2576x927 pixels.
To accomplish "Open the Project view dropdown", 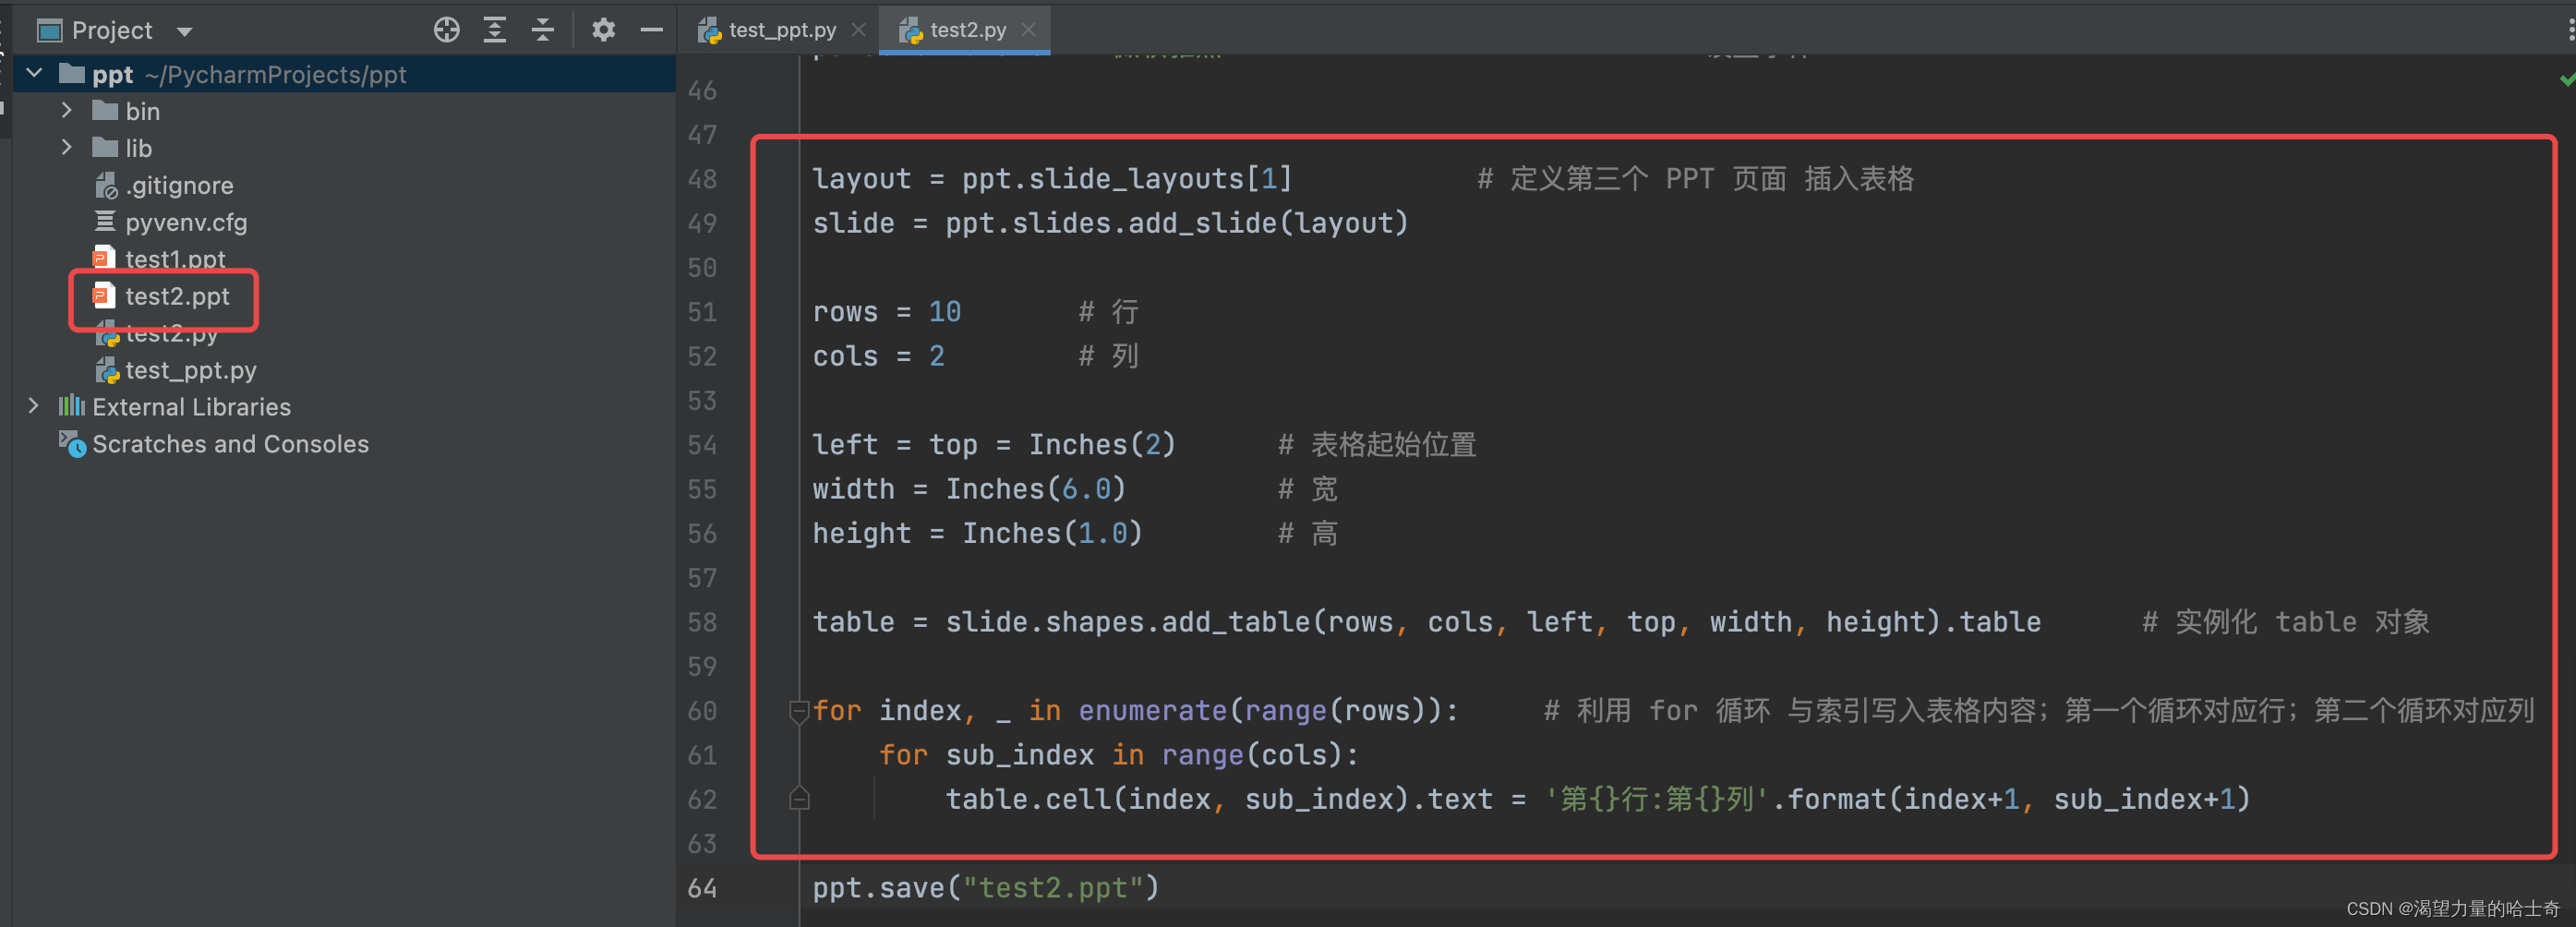I will 184,31.
